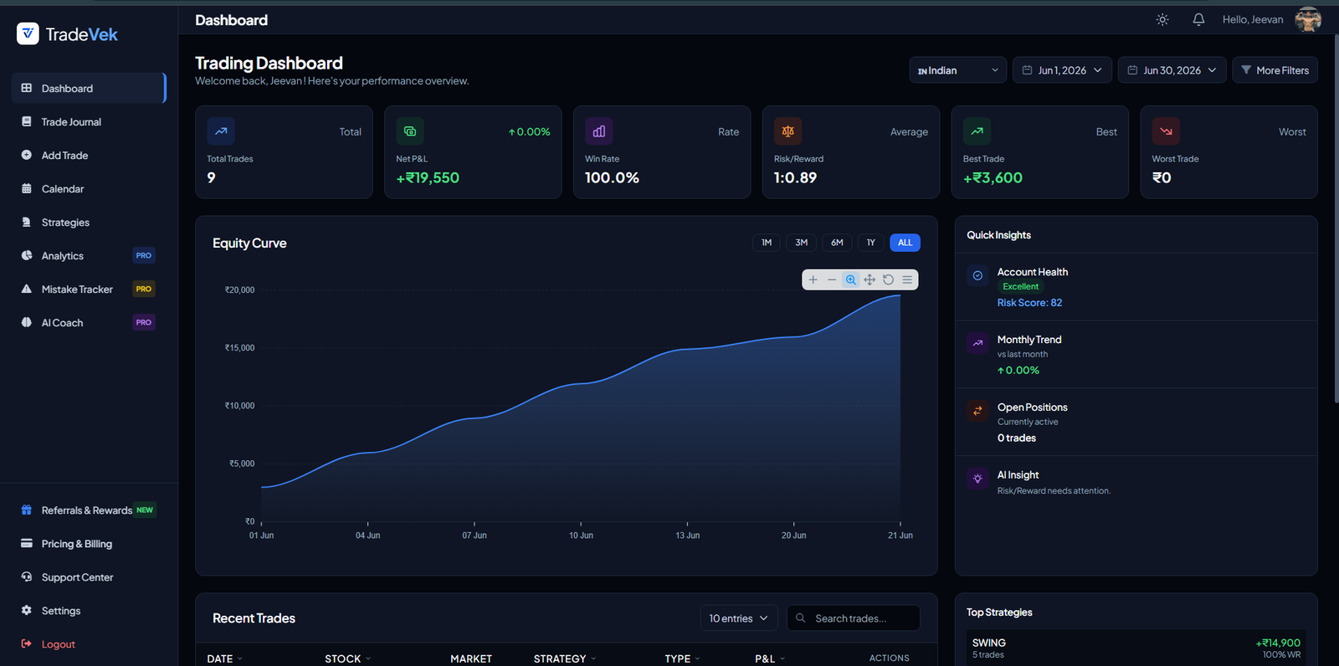
Task: Click the Account Health insight icon
Action: coord(977,275)
